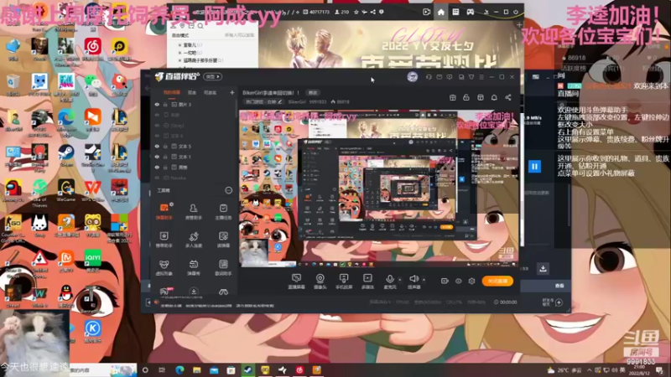Click the preview eye icon in the bottom toolbar

(458, 281)
